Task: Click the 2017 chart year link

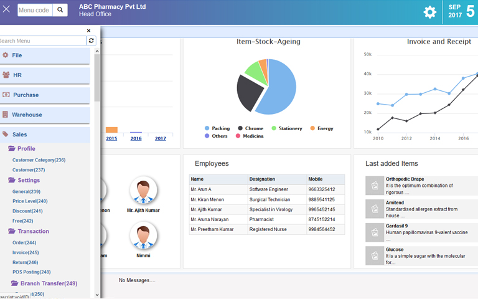Action: [x=161, y=138]
